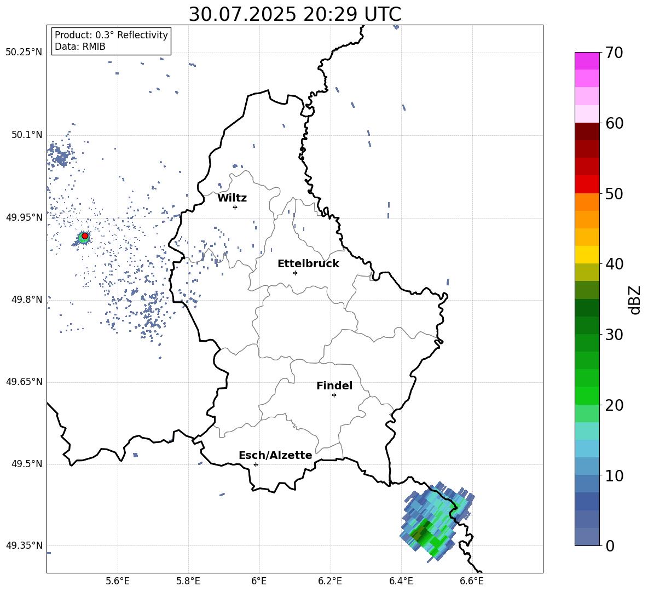Pick the olive segment just below 40
The image size is (648, 592).
click(587, 272)
